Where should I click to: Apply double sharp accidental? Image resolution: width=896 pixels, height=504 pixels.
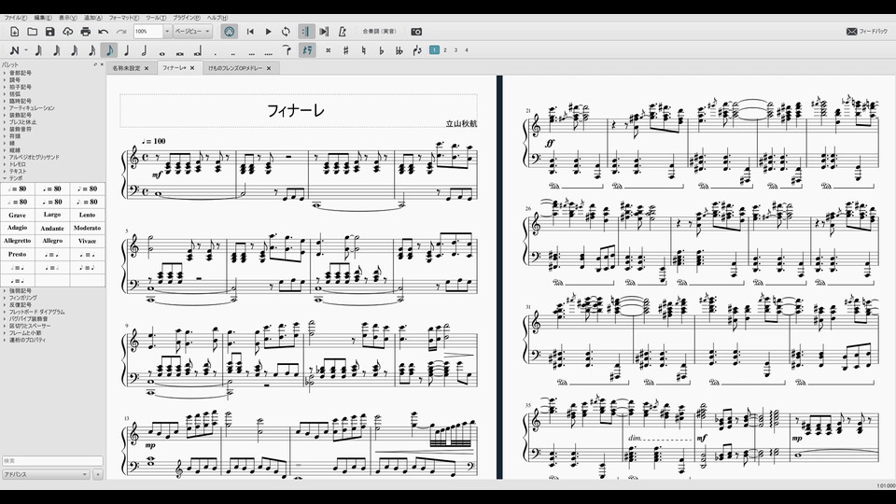(x=328, y=50)
